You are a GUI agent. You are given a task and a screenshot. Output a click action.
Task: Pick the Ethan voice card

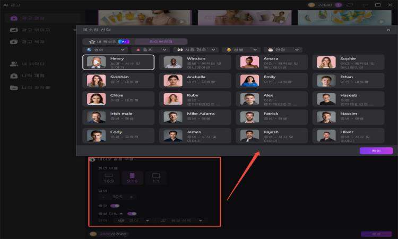[x=349, y=81]
